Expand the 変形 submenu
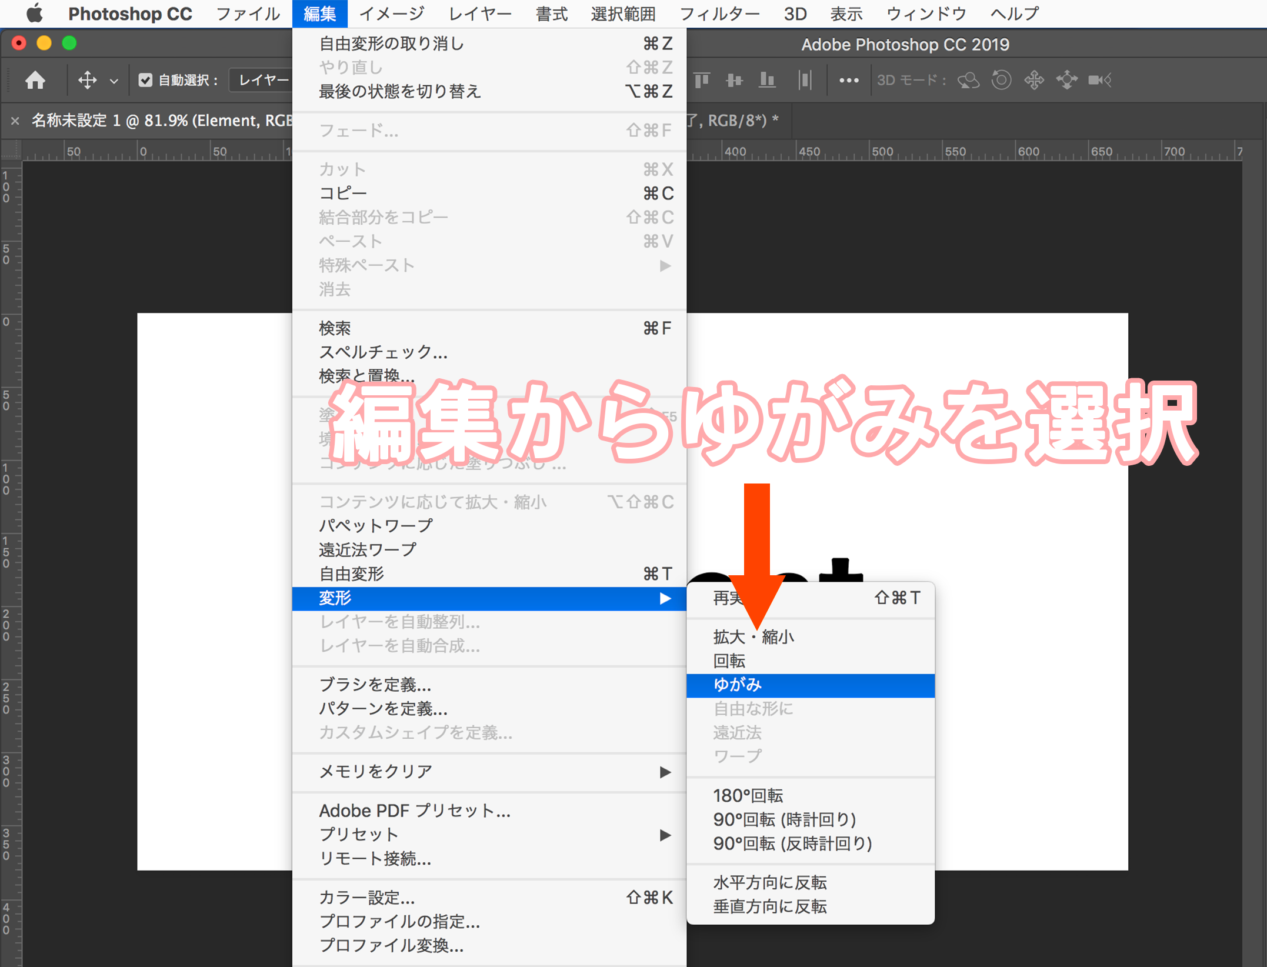The image size is (1267, 967). tap(489, 598)
